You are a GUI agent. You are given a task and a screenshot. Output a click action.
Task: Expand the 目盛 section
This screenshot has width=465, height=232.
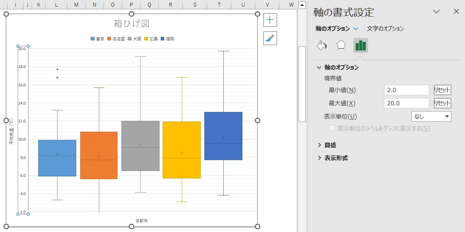pos(319,145)
